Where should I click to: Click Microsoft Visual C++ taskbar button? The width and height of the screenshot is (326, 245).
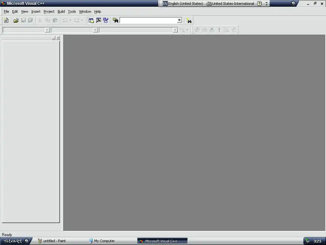162,241
